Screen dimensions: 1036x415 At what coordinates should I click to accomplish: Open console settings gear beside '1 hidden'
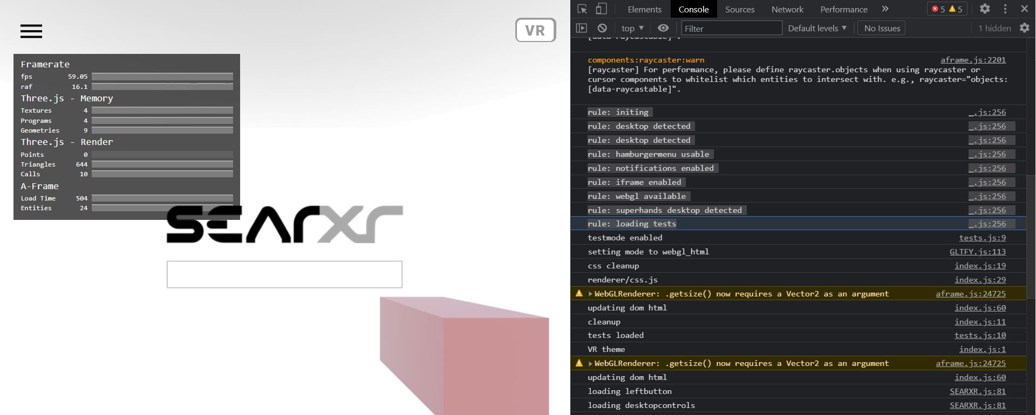1024,28
